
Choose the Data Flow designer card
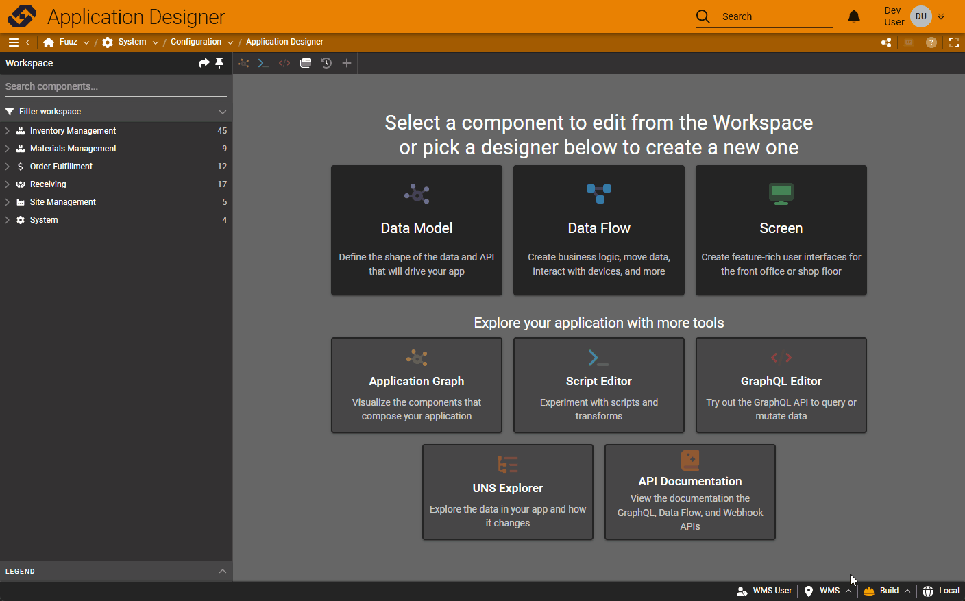pos(598,230)
